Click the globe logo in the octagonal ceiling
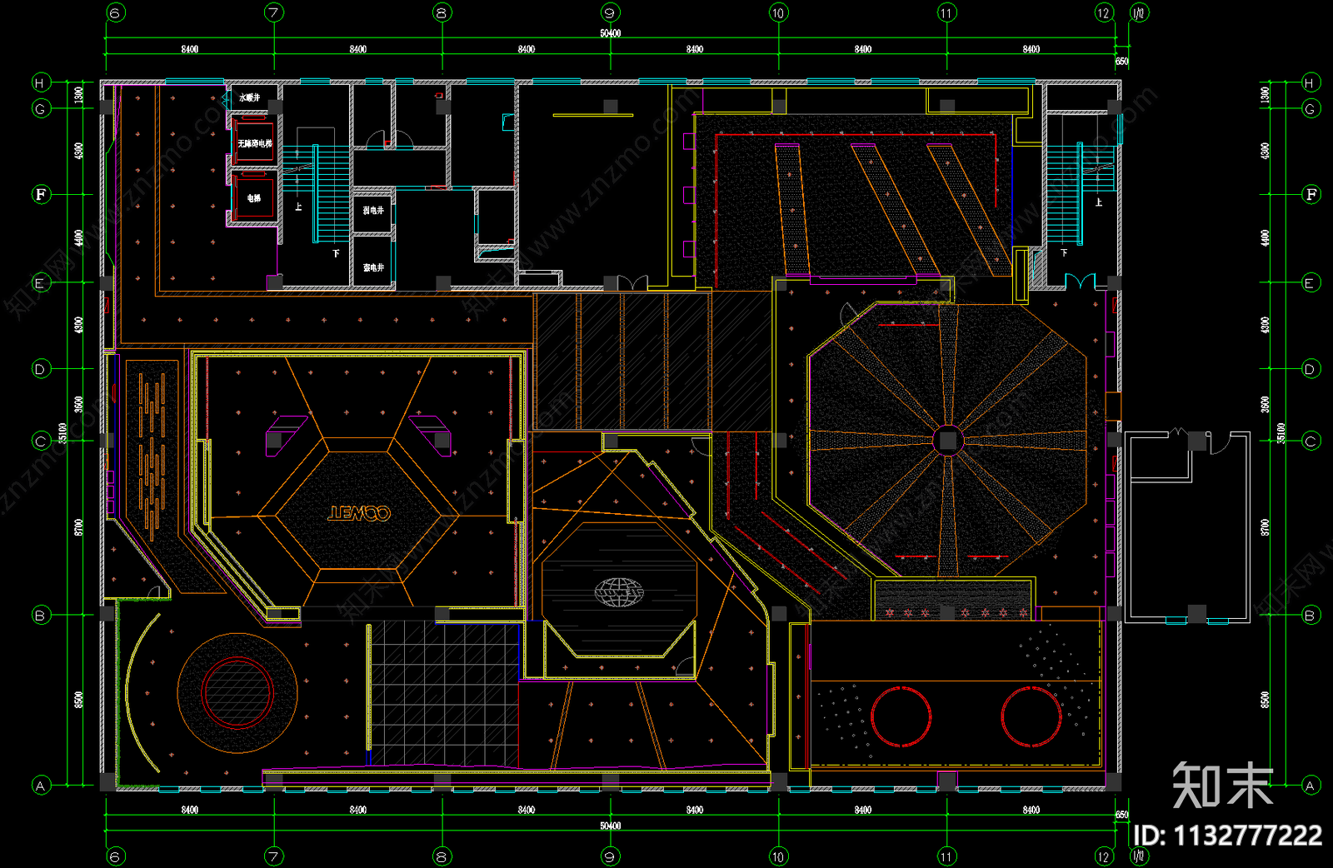 click(619, 592)
